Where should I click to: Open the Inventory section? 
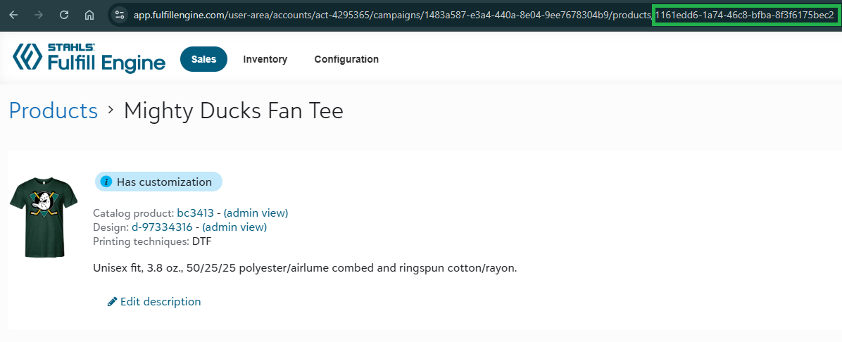coord(265,59)
